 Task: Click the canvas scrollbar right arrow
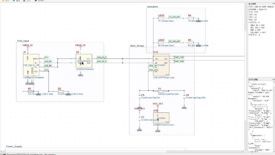(x=243, y=152)
